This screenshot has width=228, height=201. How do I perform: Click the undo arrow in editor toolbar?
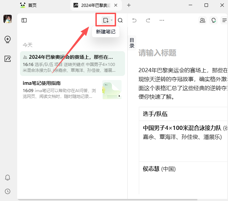coord(134,20)
